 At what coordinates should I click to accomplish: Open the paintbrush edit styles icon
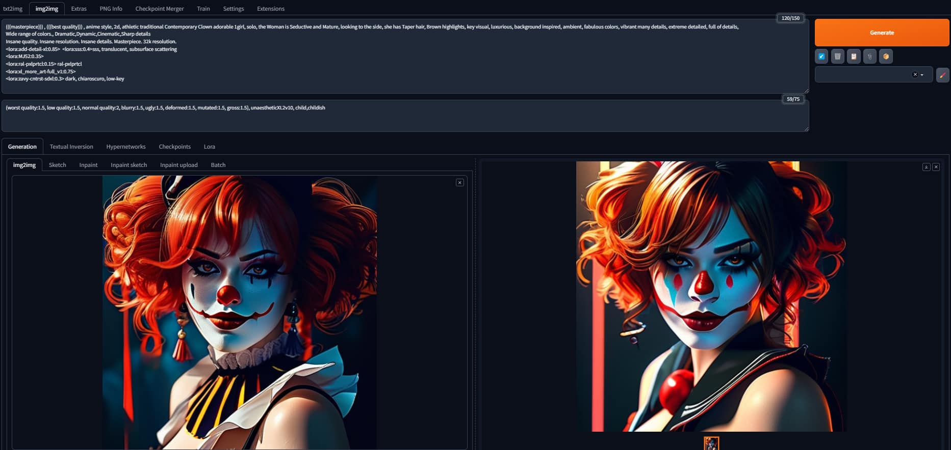point(942,75)
